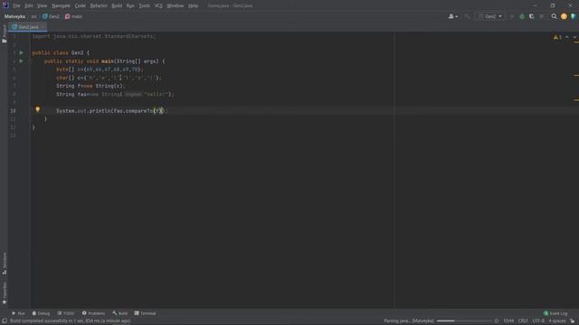Click the green Debug bug icon
579x325 pixels.
click(522, 16)
